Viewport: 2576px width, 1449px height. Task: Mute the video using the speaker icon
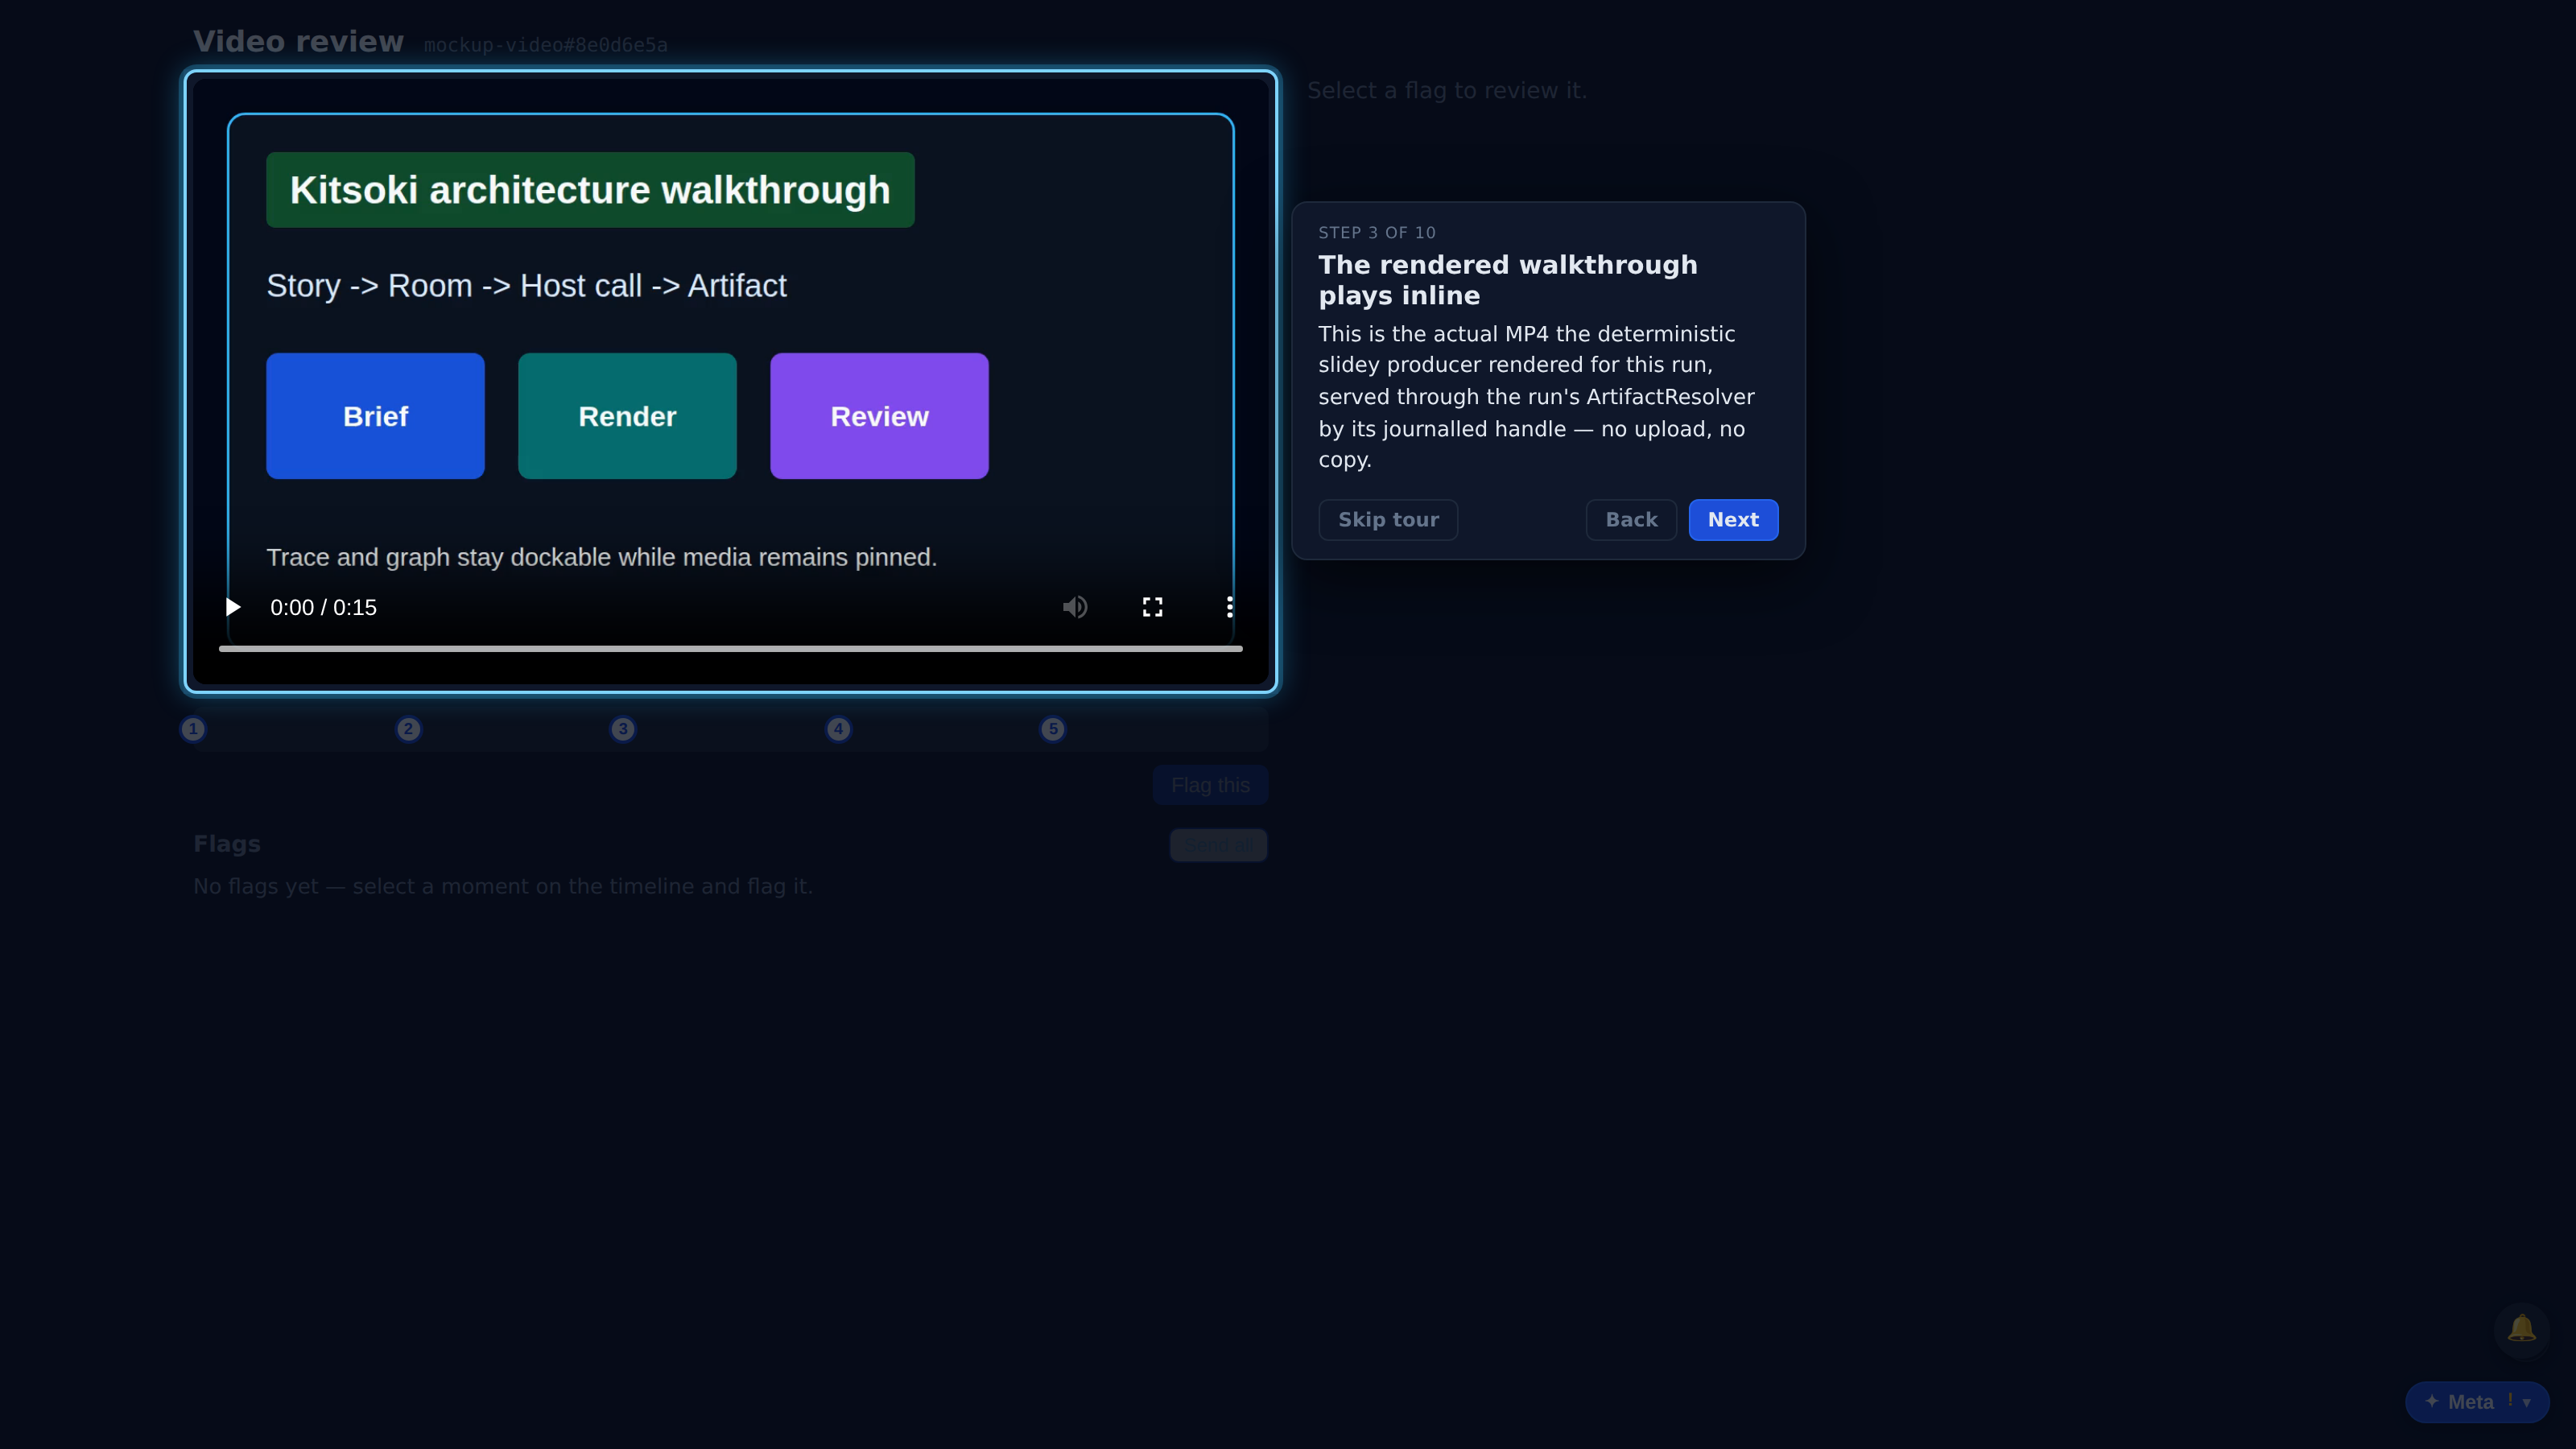tap(1075, 607)
